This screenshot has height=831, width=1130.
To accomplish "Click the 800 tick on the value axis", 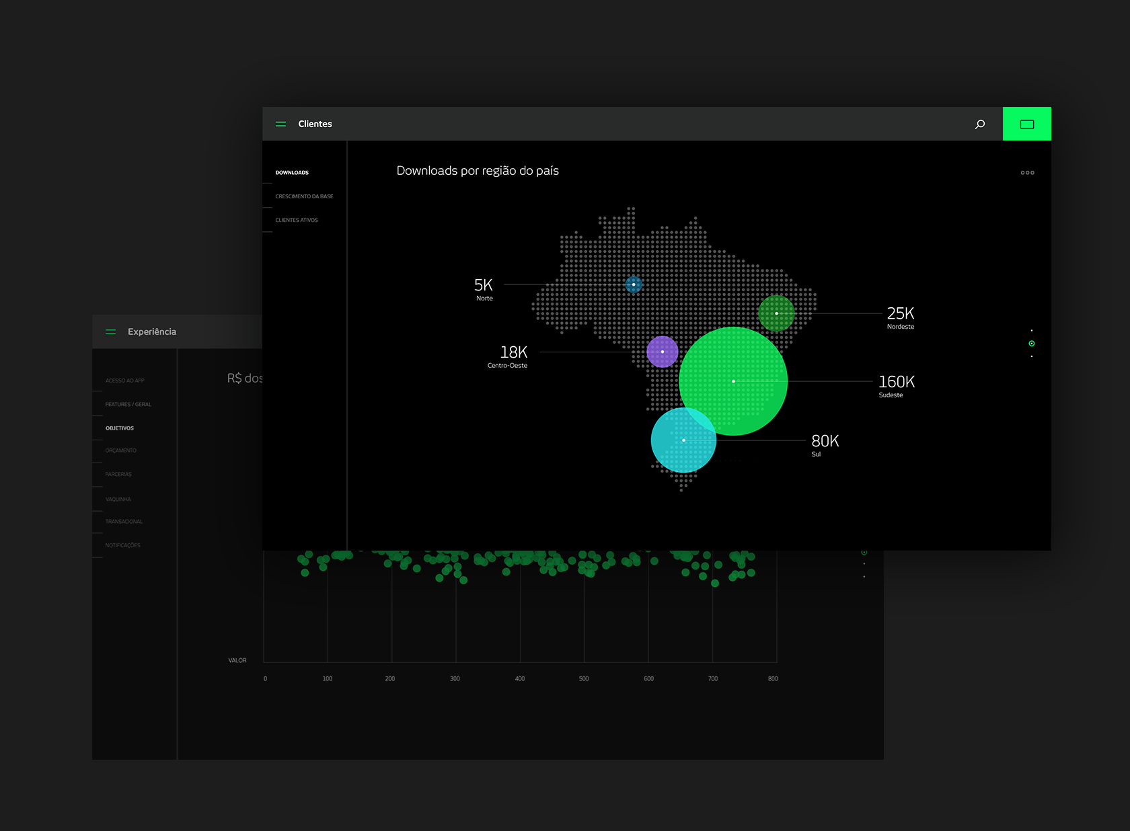I will [x=773, y=679].
